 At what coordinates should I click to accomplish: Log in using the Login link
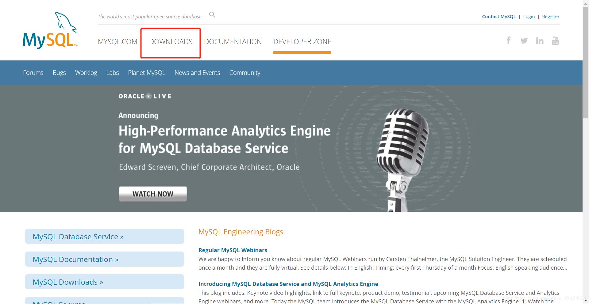(x=529, y=16)
